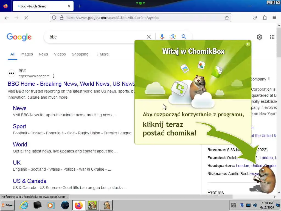Screen dimensions: 281x211
Task: Click the horizontal scroll right arrow
Action: tap(274, 197)
